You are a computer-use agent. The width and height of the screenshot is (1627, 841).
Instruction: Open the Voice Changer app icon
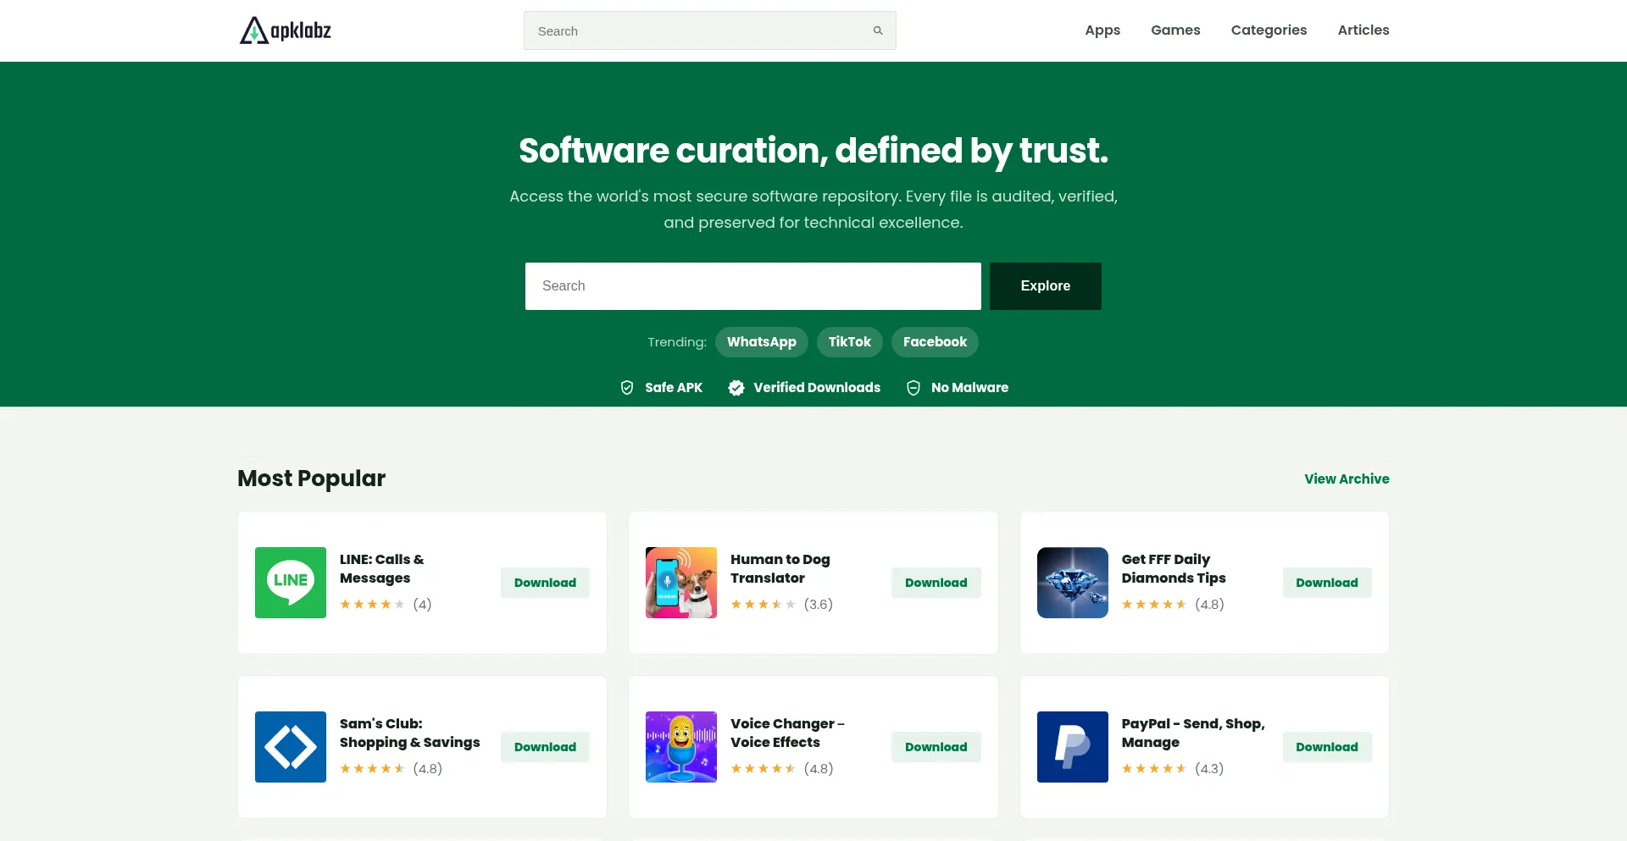click(x=681, y=747)
